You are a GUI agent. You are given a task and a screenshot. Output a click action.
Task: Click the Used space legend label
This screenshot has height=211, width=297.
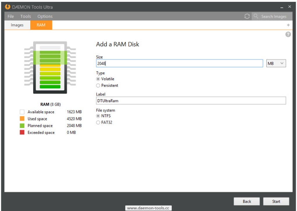pos(37,119)
